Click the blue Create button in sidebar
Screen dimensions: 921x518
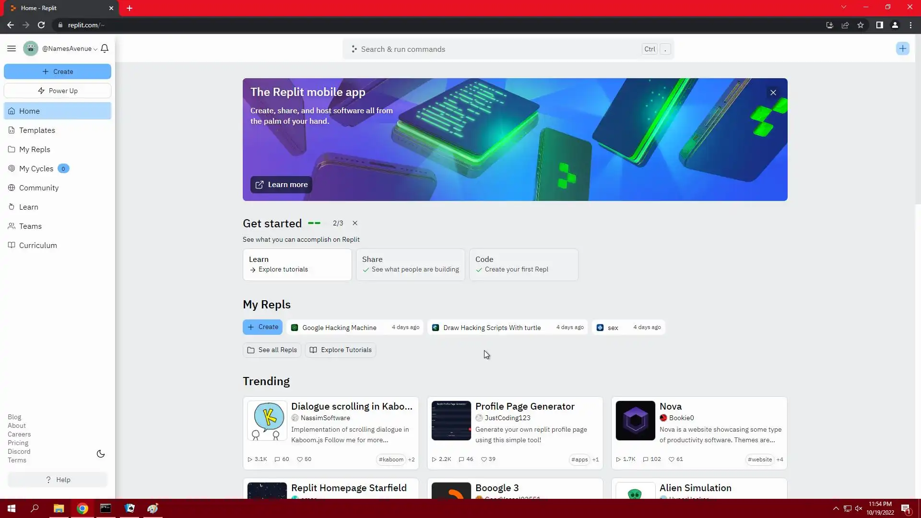coord(58,71)
